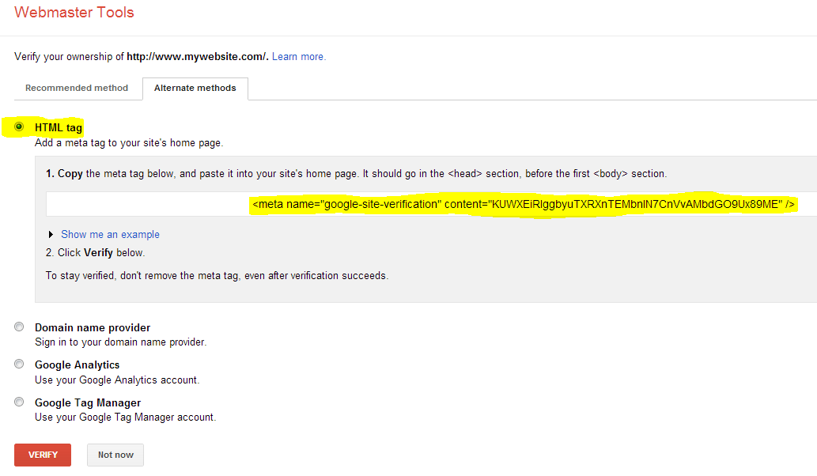The width and height of the screenshot is (817, 476).
Task: Click the Webmaster Tools title
Action: point(74,13)
